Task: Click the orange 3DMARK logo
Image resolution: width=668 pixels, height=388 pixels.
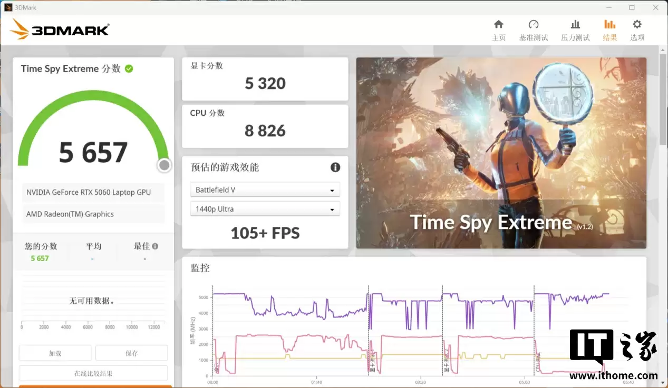Action: point(59,29)
